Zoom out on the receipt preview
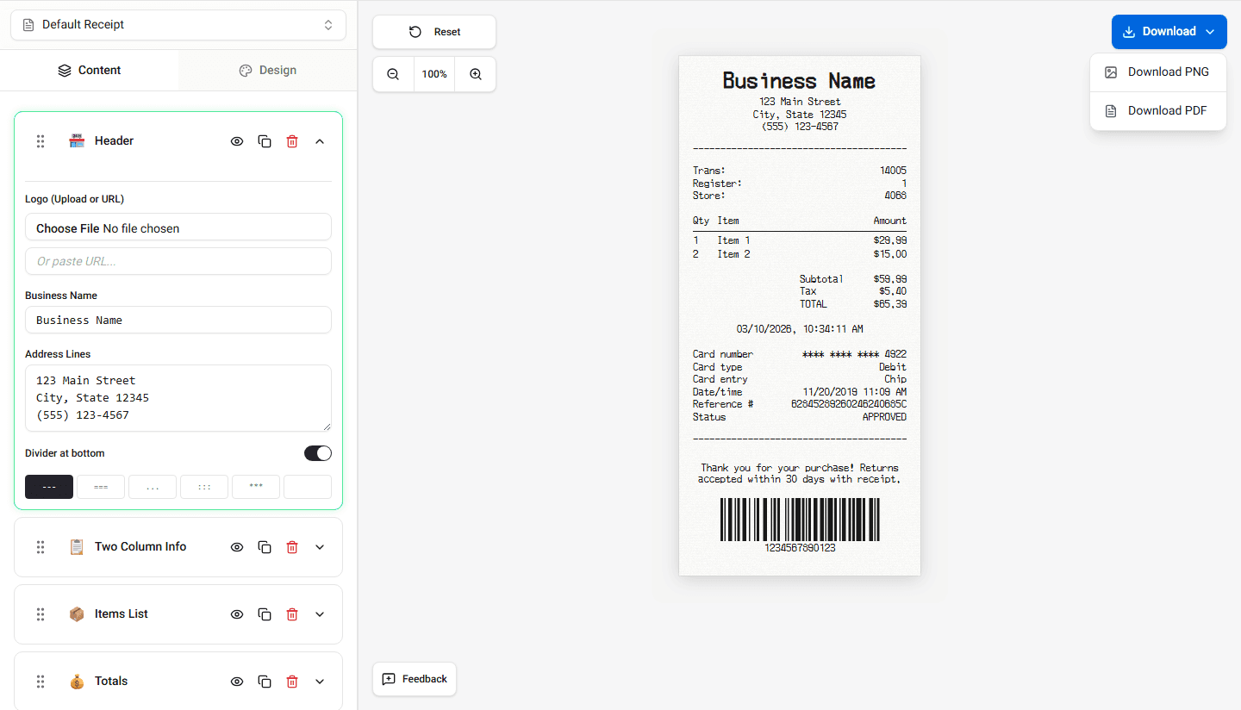Screen dimensions: 1241x710 pyautogui.click(x=393, y=74)
